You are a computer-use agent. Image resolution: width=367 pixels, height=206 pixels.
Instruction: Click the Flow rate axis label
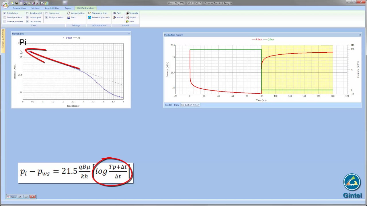coord(358,70)
